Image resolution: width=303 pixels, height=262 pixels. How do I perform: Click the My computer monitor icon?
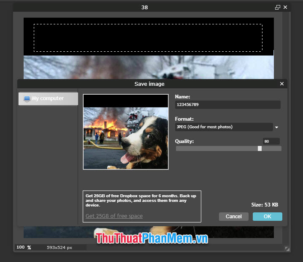(x=27, y=98)
